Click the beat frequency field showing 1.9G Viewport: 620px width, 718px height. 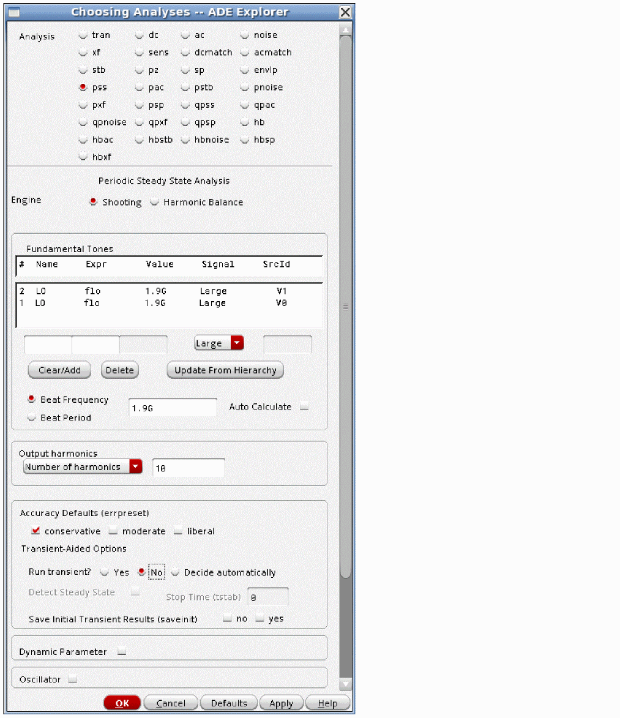(173, 407)
